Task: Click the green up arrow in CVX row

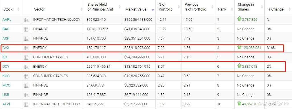Action: (239, 47)
